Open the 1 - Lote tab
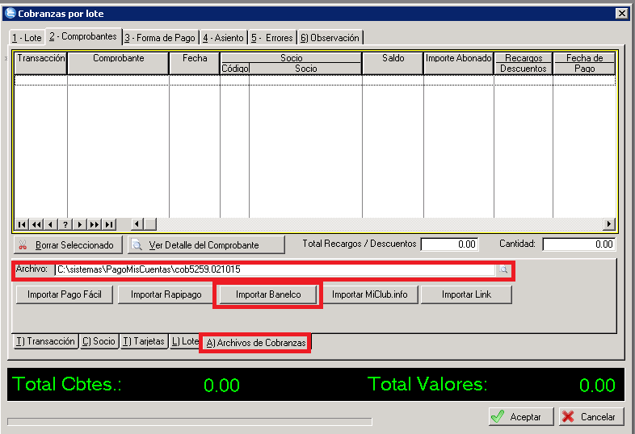The height and width of the screenshot is (434, 635). 27,37
